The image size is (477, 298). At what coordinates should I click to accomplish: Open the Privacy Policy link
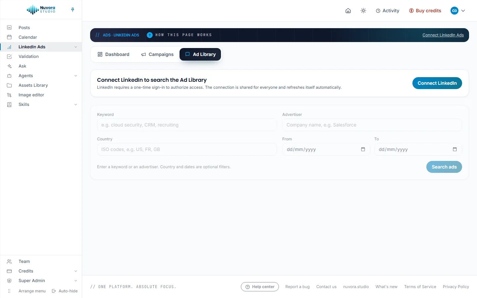[x=456, y=287]
